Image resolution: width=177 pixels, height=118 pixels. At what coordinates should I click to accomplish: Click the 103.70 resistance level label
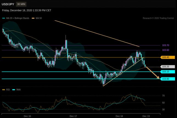coord(165,45)
